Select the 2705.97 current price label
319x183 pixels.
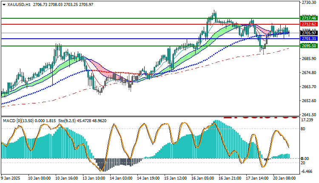(309, 33)
